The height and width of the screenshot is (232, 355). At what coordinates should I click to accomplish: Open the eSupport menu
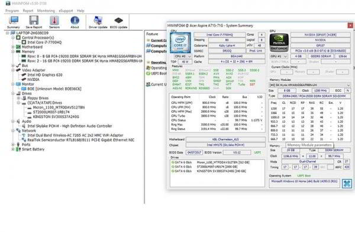coord(66,11)
